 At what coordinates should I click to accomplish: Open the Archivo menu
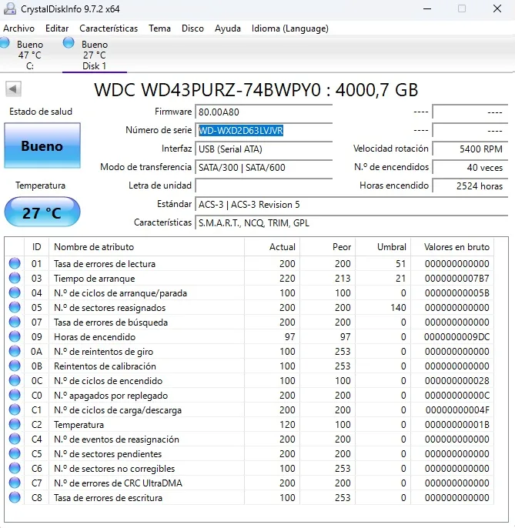pos(19,28)
